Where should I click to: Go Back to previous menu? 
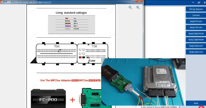tap(196, 103)
